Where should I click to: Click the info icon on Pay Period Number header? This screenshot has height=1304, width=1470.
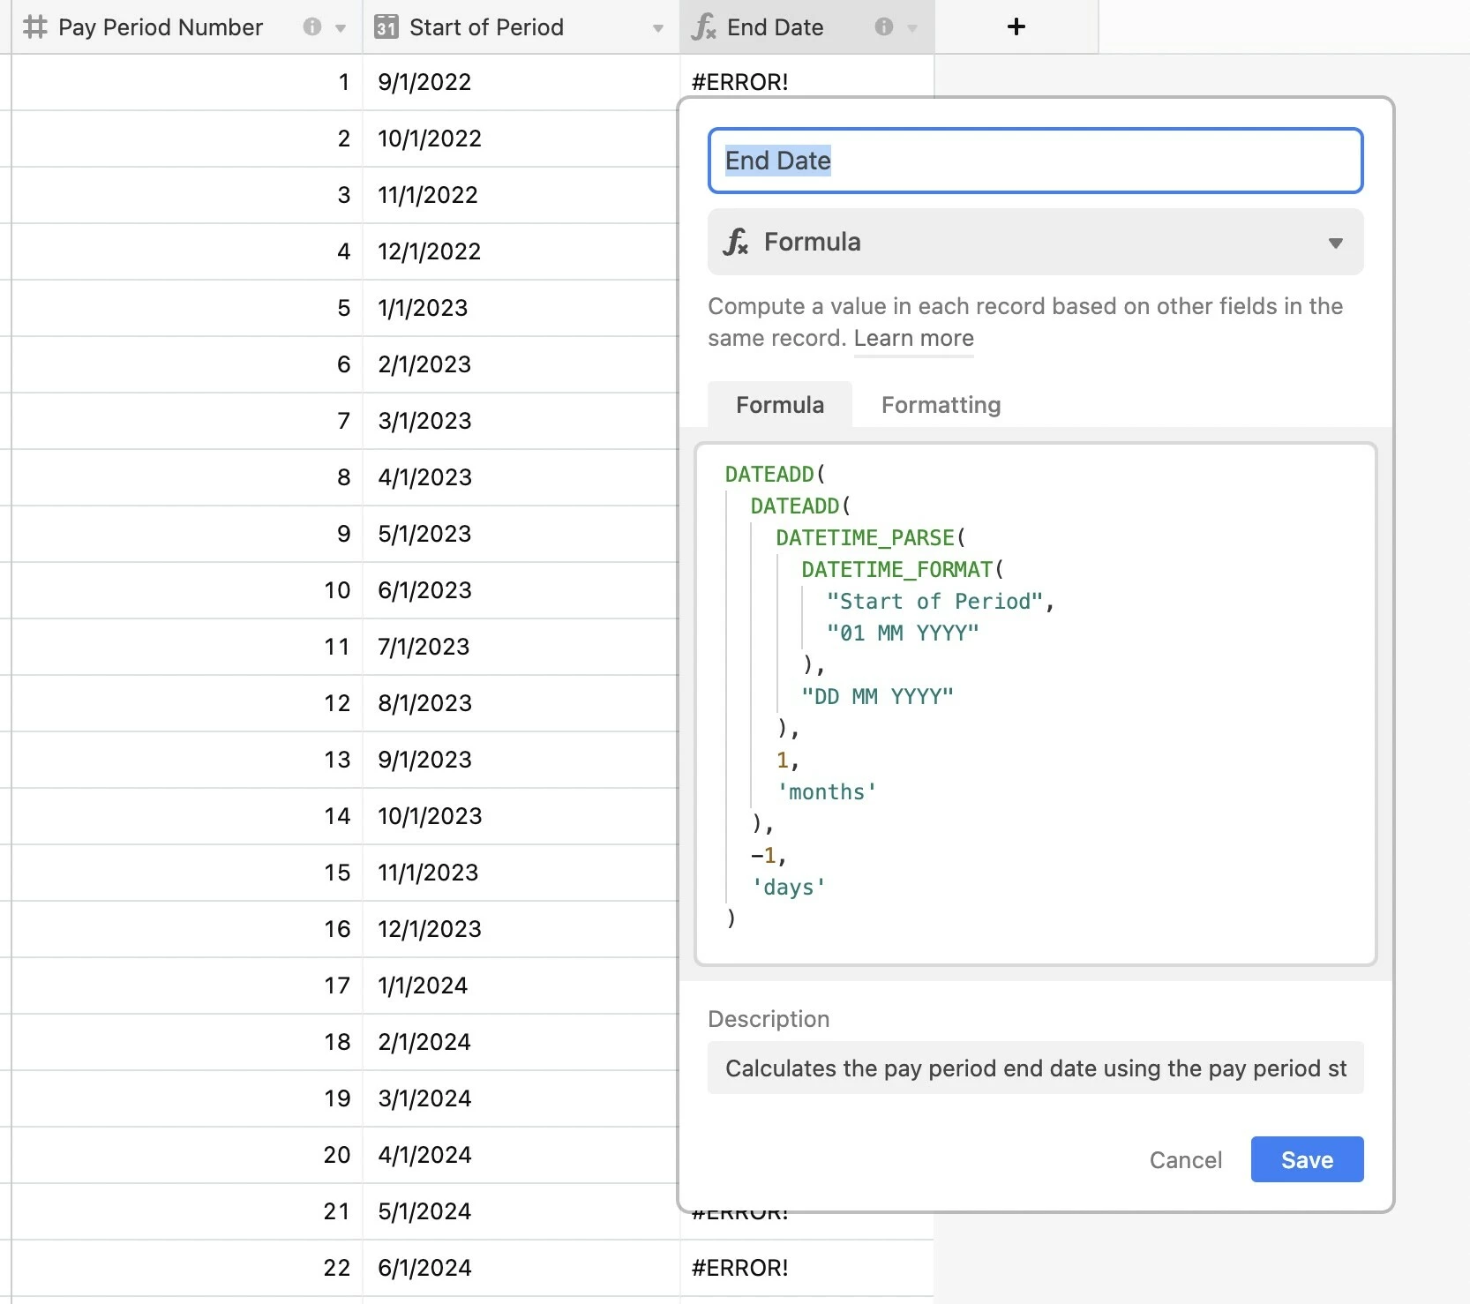[312, 27]
